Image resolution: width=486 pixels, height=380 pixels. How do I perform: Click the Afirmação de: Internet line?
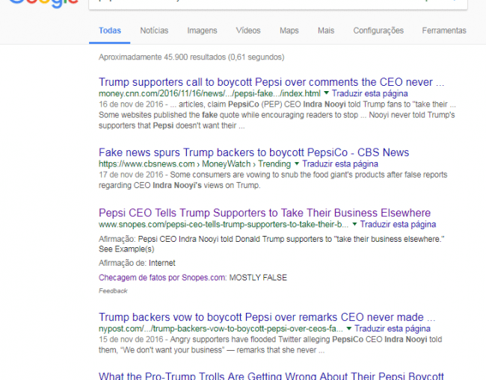pos(137,263)
